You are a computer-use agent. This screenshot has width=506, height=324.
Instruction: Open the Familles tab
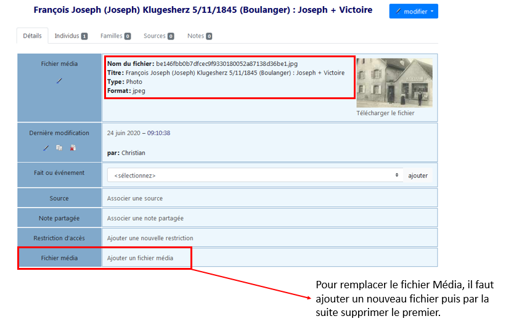[115, 36]
